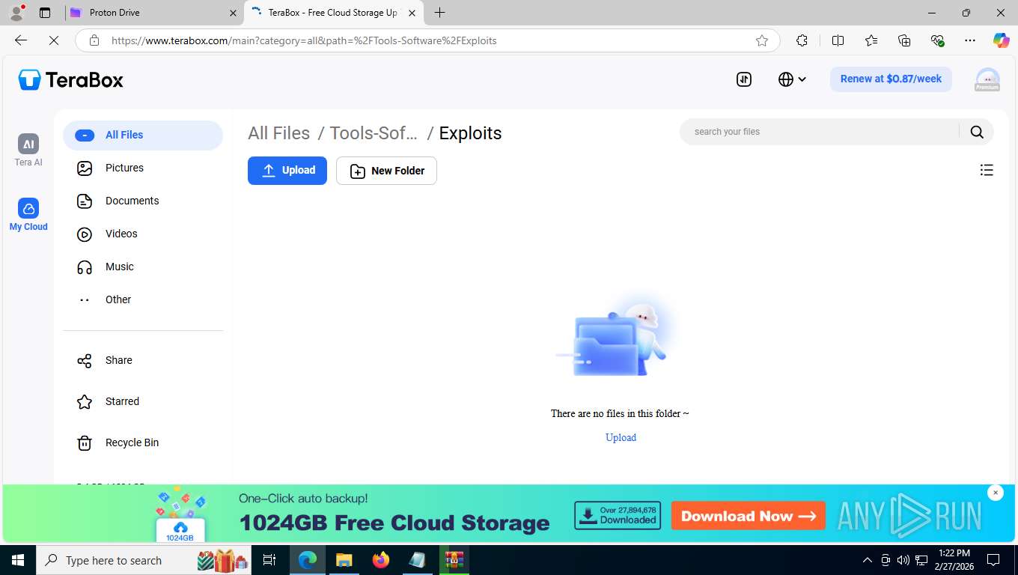Click the search magnifier icon

(977, 132)
